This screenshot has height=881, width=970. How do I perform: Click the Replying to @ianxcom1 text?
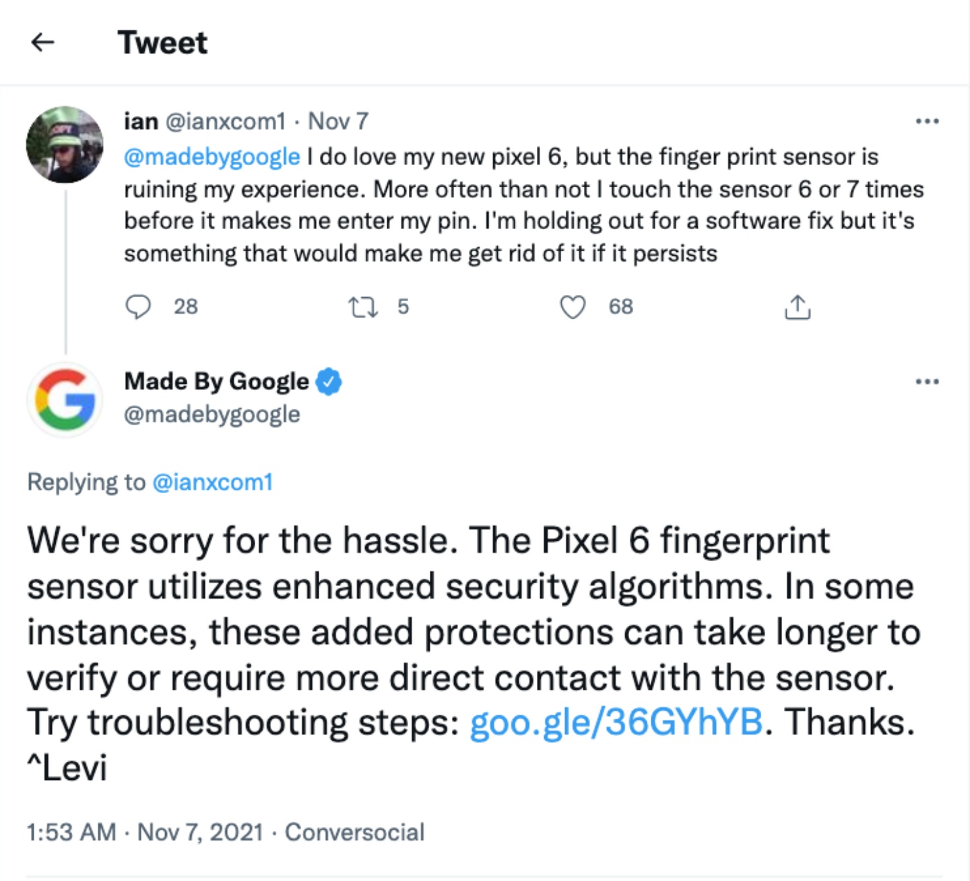point(150,482)
